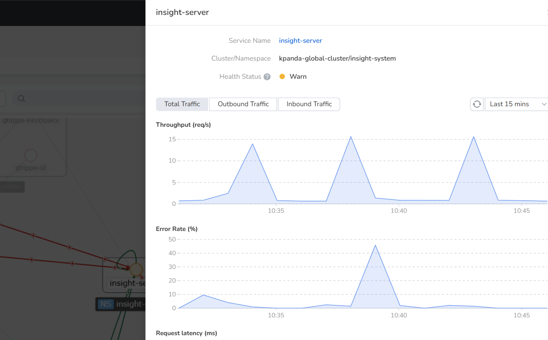Select the ghippo-ui node circle

pos(30,155)
